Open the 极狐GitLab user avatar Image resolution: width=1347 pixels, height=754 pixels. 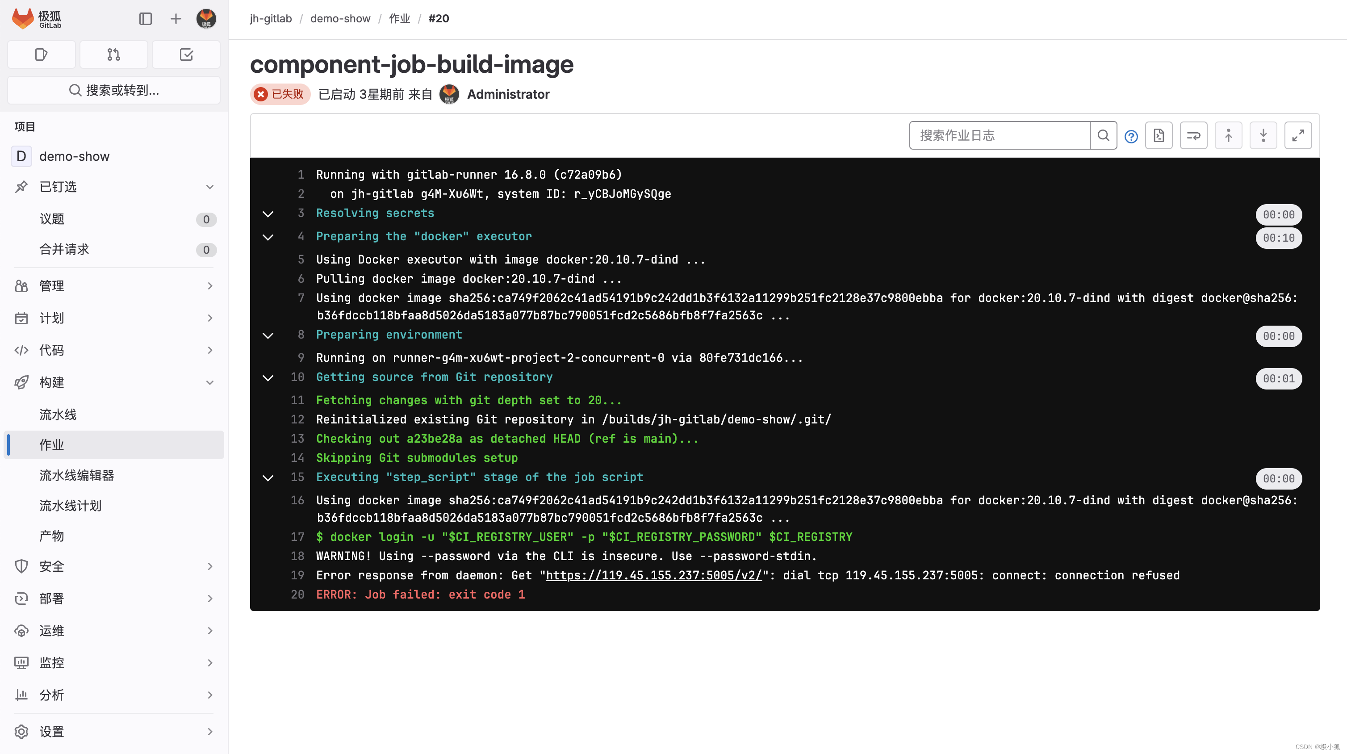(x=206, y=18)
